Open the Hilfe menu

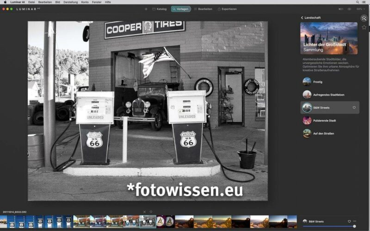click(108, 2)
